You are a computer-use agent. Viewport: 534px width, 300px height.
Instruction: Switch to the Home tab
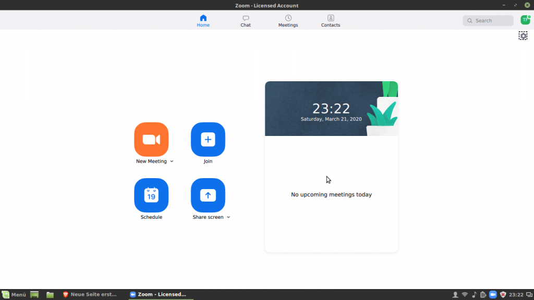pyautogui.click(x=203, y=21)
